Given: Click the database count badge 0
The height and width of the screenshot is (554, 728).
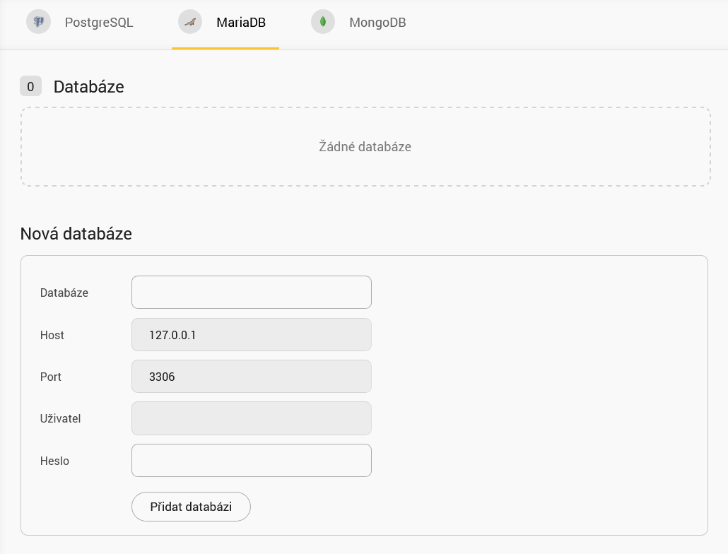Looking at the screenshot, I should click(30, 86).
